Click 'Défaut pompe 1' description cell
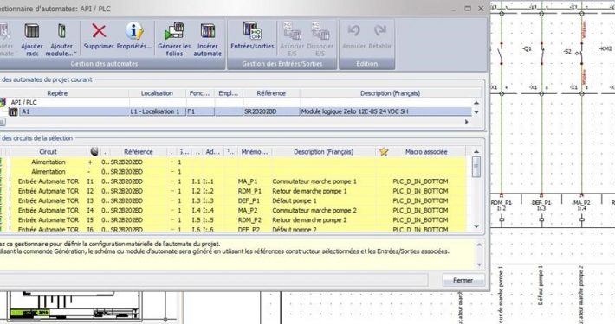 pyautogui.click(x=295, y=200)
